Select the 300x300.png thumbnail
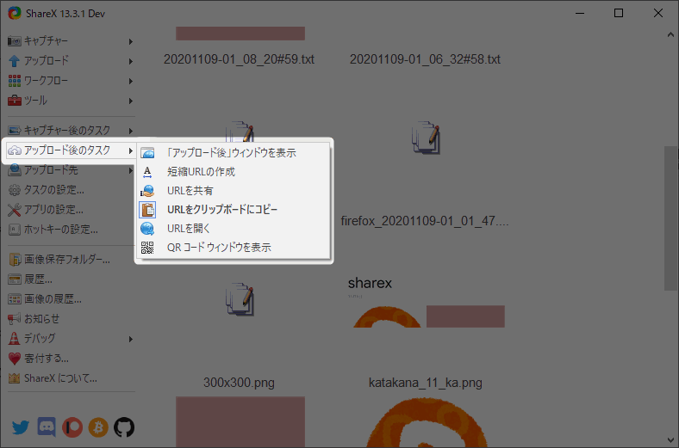This screenshot has width=679, height=448. [240, 422]
